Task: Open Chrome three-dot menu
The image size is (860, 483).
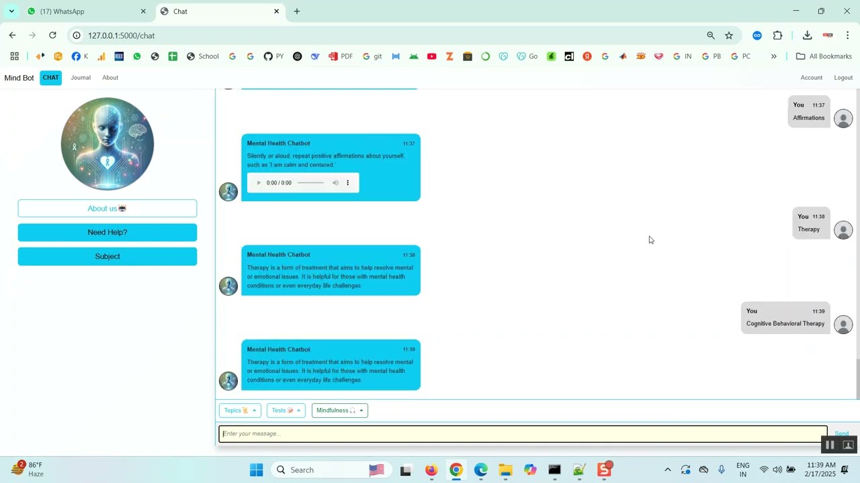Action: 847,36
